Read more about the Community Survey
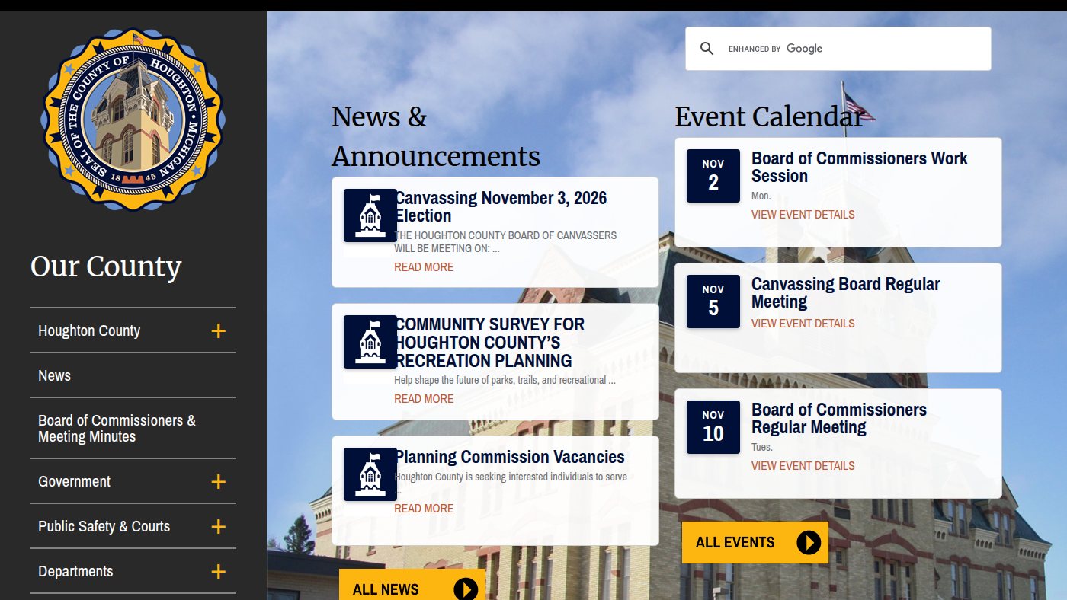This screenshot has height=600, width=1067. click(424, 399)
